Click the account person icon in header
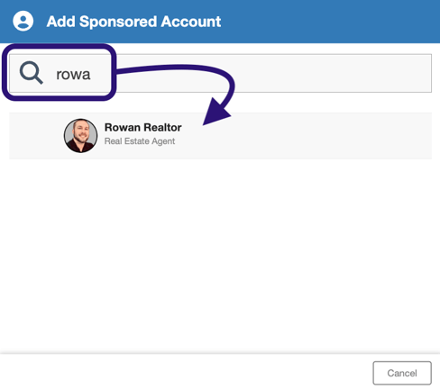The height and width of the screenshot is (389, 440). (23, 21)
